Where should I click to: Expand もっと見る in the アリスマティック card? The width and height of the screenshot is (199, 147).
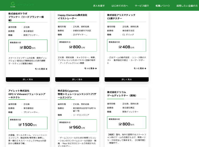140,68
